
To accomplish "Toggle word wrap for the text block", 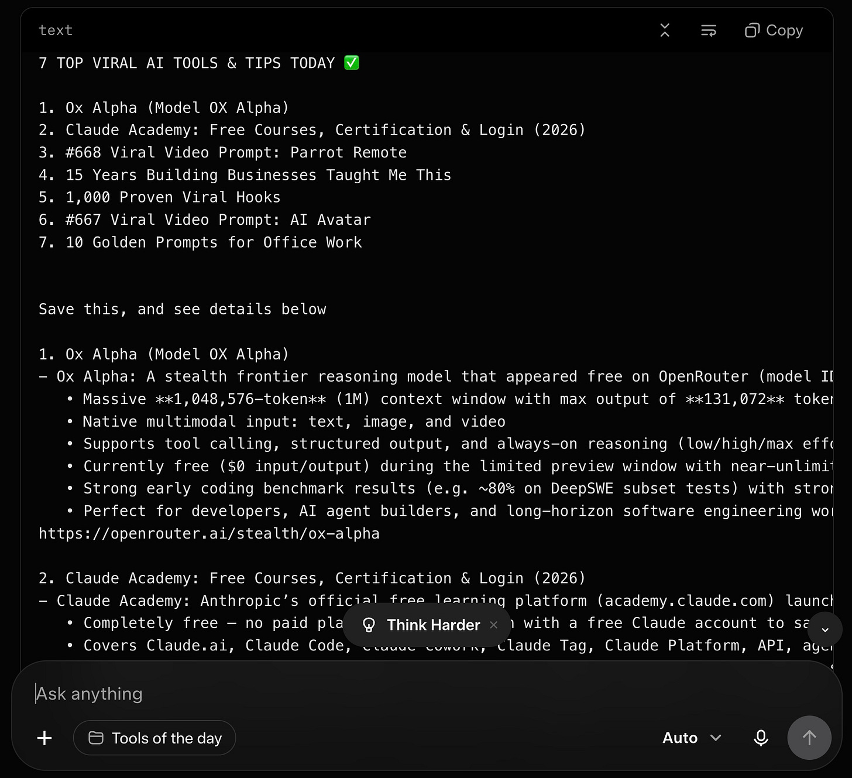I will [x=709, y=30].
